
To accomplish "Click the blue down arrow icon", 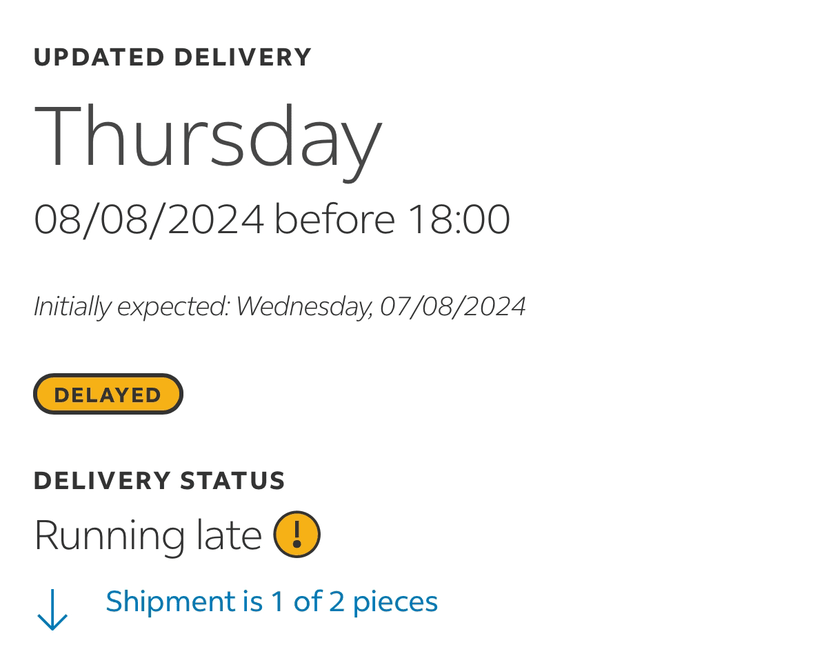I will pos(52,610).
